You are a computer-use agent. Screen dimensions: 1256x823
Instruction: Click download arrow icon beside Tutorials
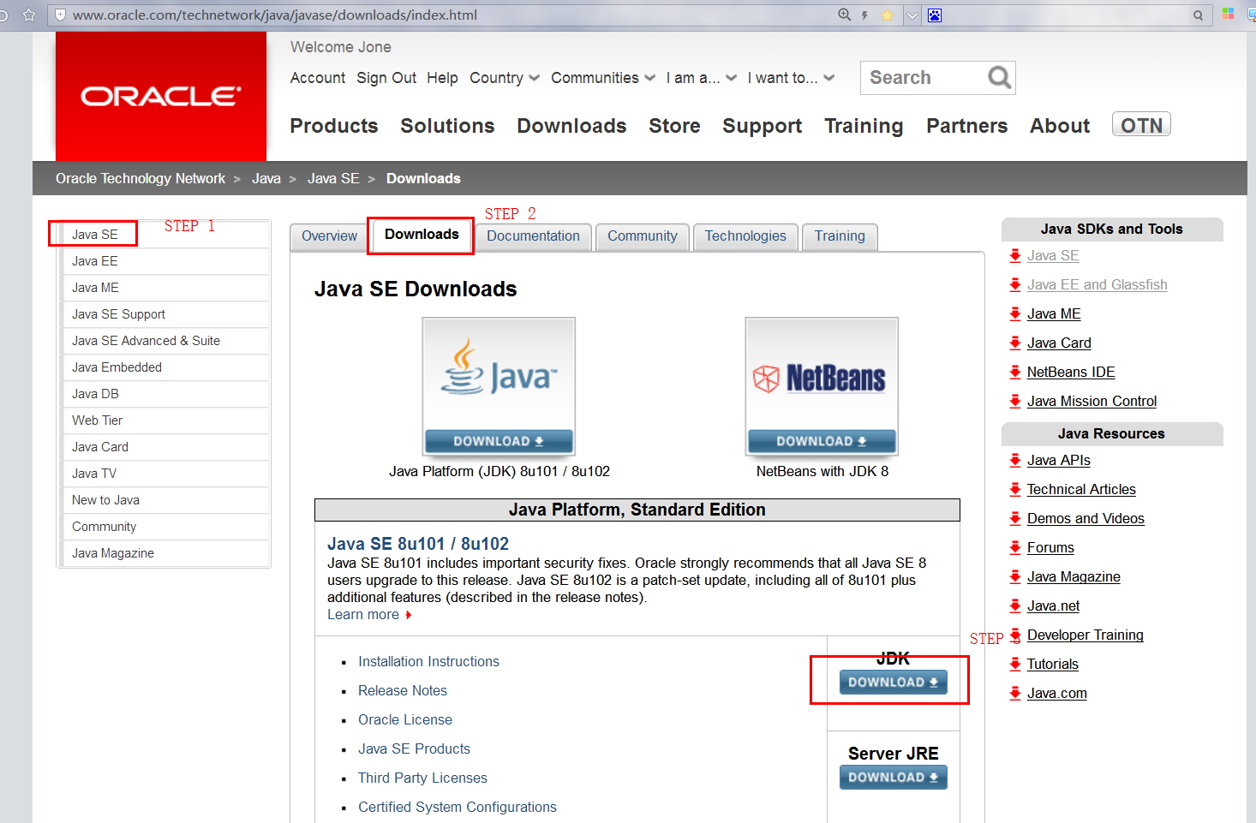point(1015,664)
